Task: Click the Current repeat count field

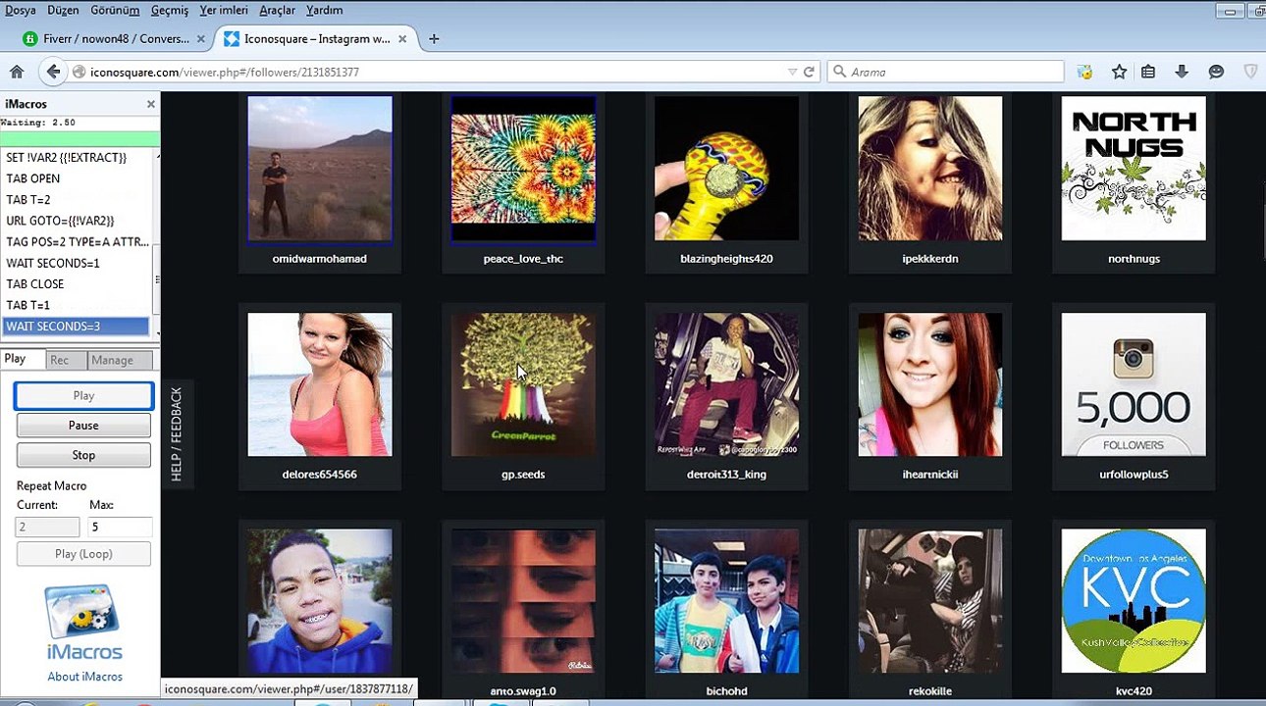Action: 47,527
